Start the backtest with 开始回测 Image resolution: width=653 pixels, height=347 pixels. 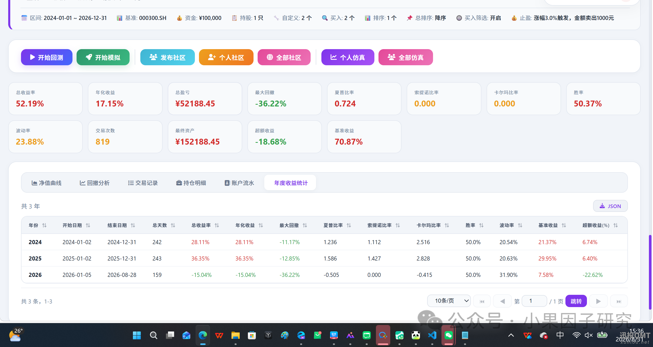coord(47,57)
